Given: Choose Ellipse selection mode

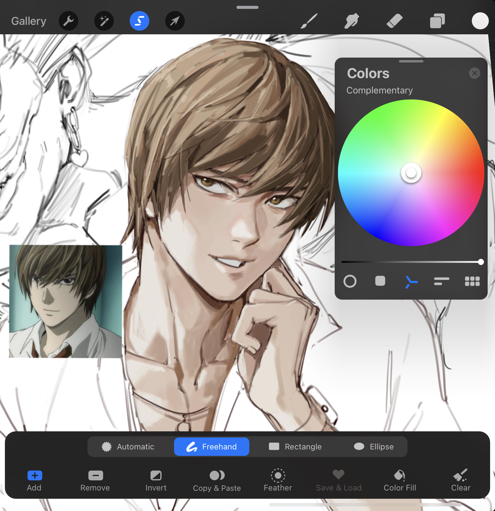Looking at the screenshot, I should coord(374,447).
